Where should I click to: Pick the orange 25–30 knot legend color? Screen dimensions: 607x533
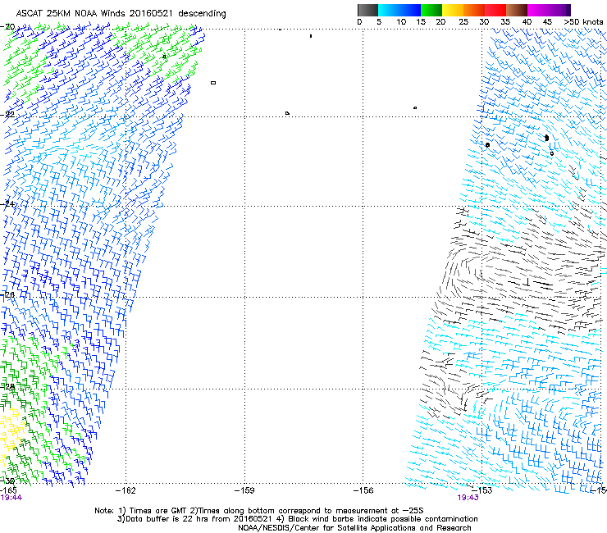point(474,10)
